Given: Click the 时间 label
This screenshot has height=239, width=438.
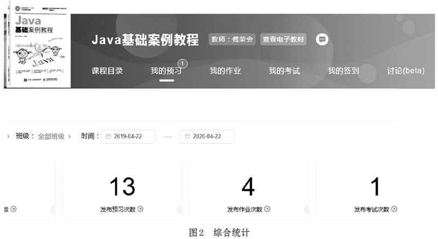Looking at the screenshot, I should (90, 136).
